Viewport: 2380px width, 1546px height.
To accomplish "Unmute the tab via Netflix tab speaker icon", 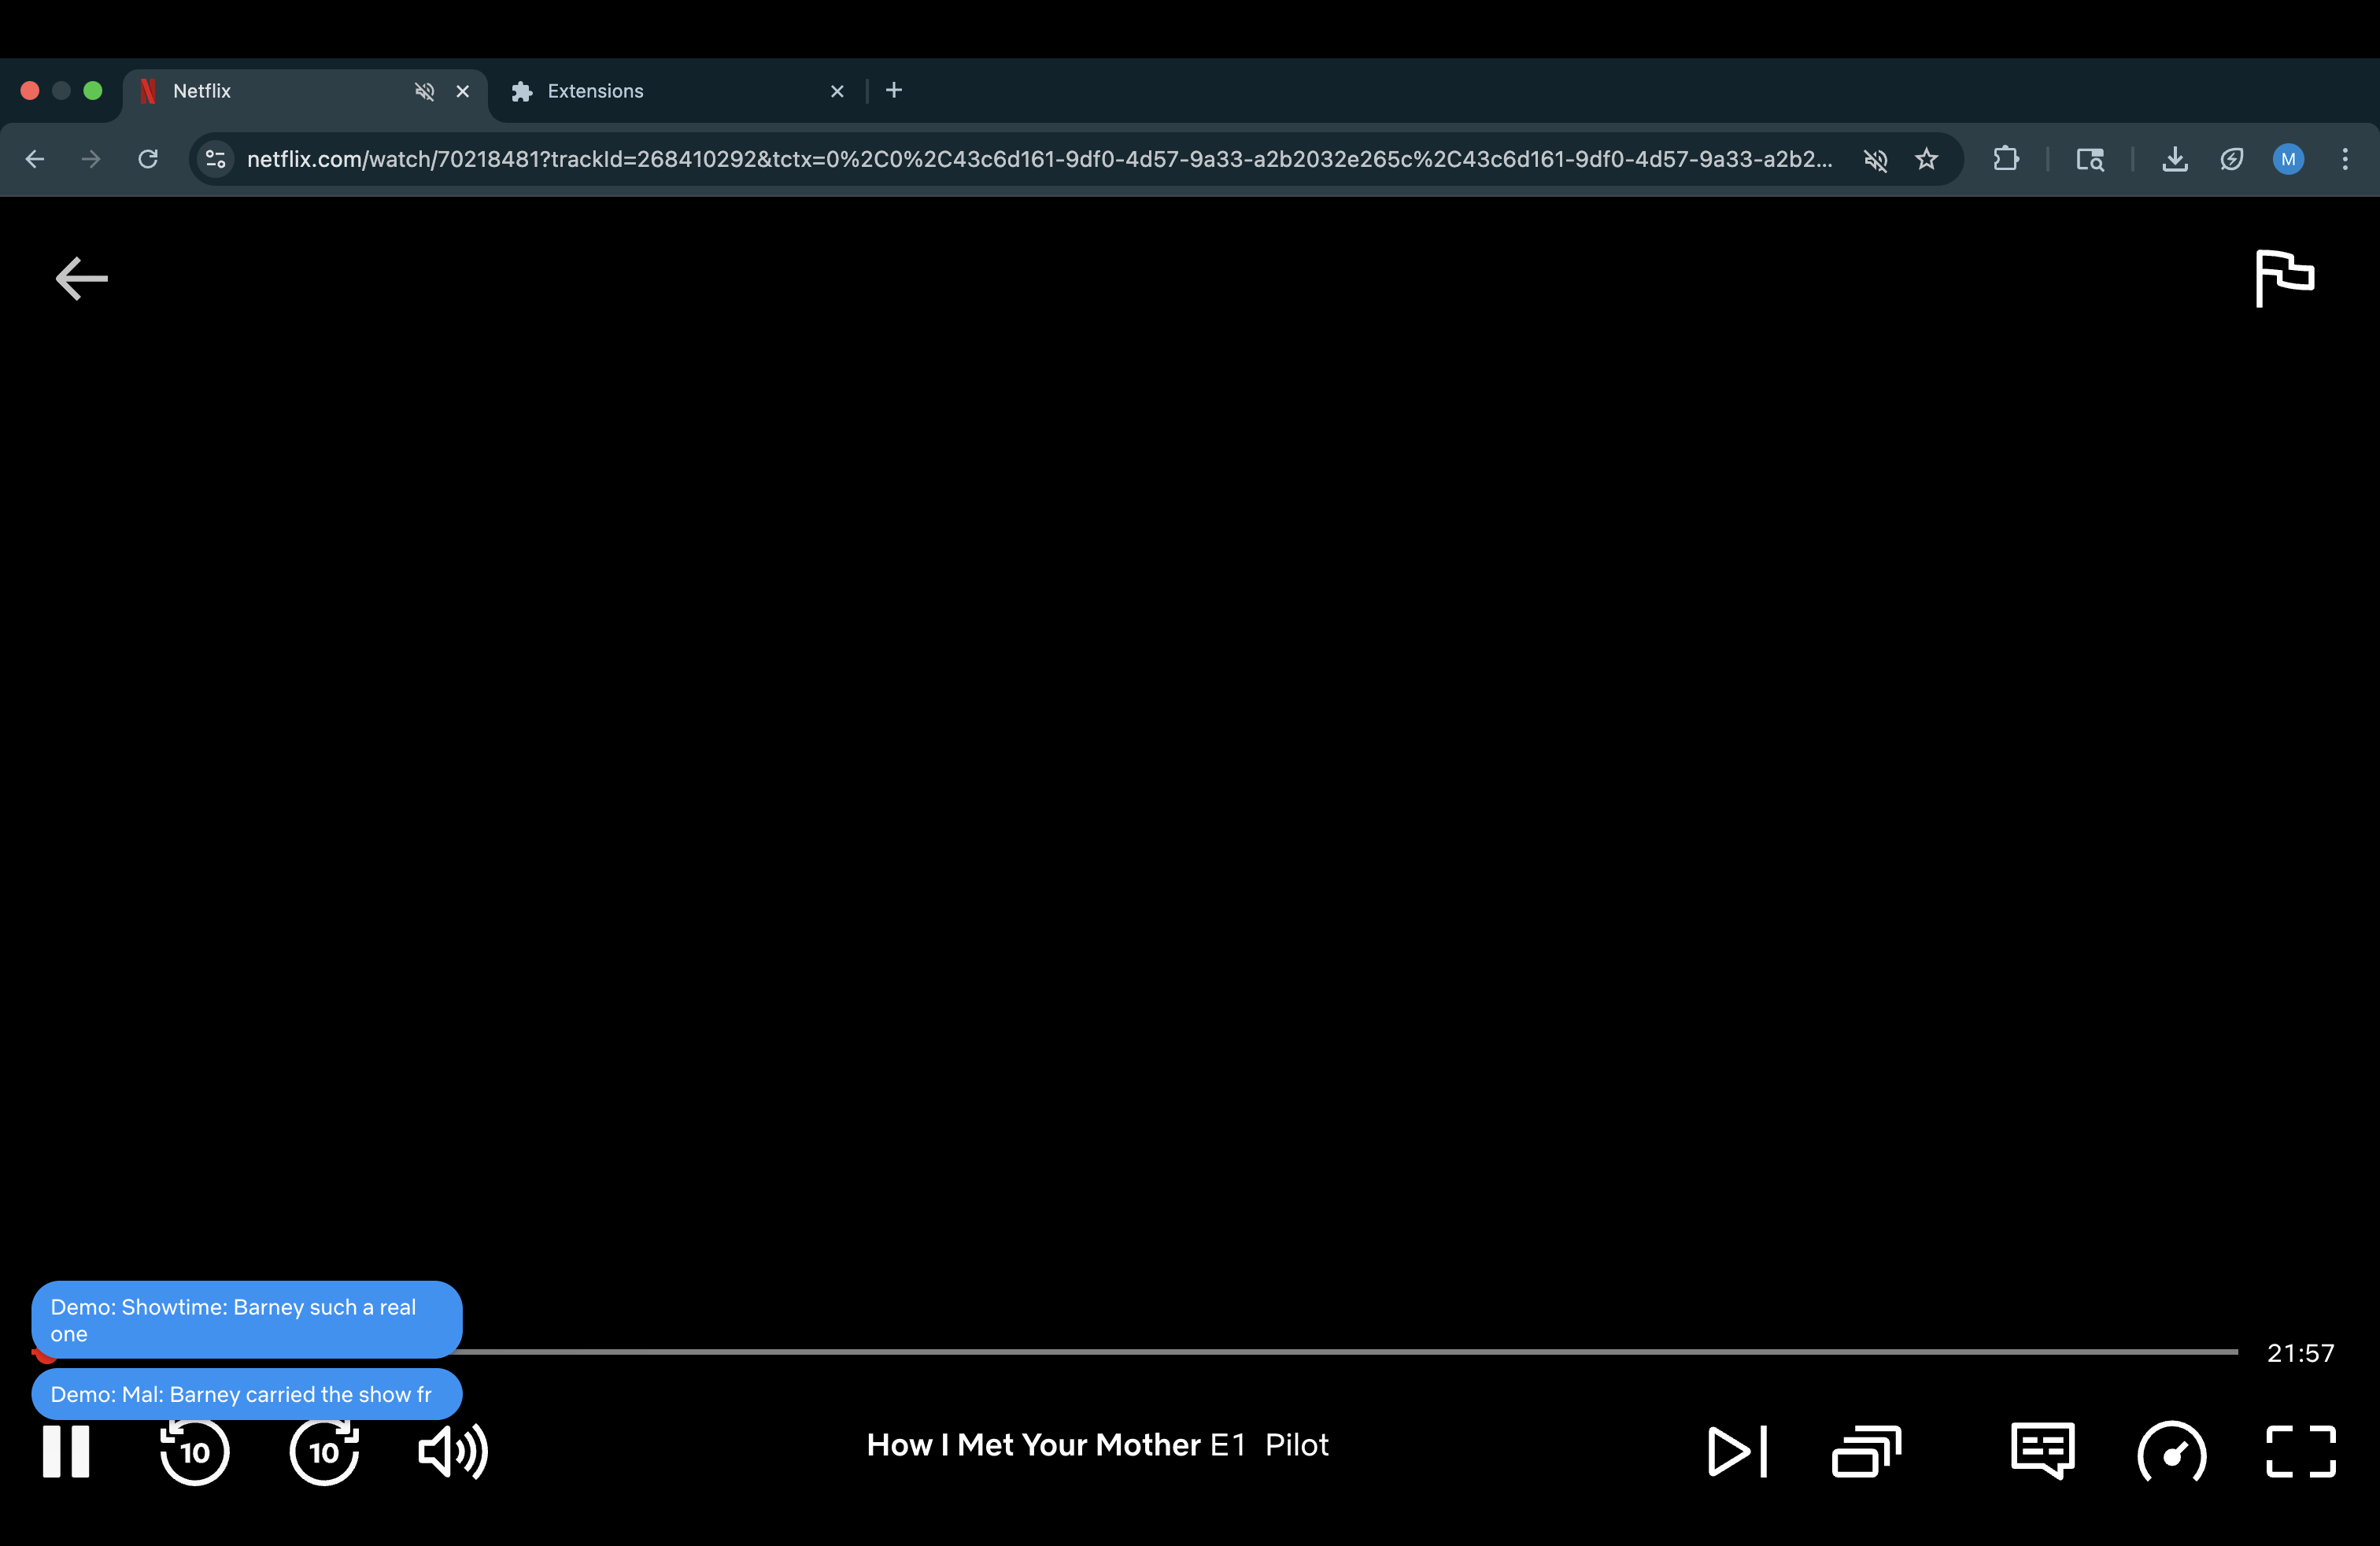I will pos(424,91).
